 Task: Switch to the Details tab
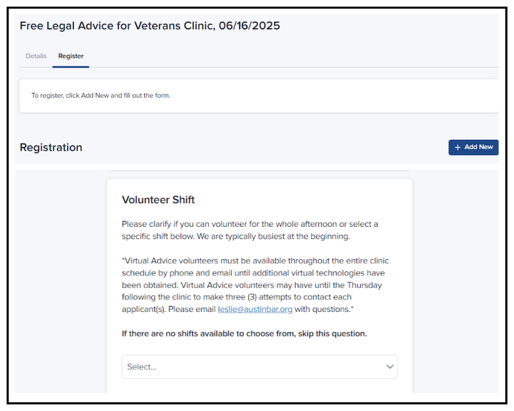coord(36,56)
